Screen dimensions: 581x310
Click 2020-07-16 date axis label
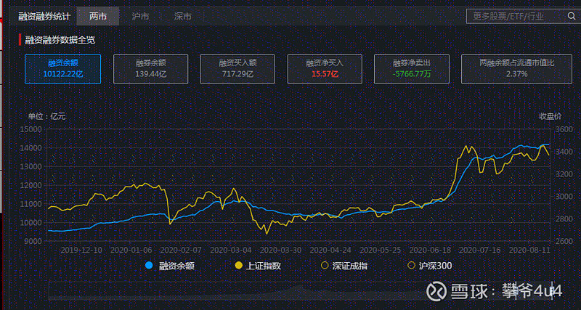480,250
